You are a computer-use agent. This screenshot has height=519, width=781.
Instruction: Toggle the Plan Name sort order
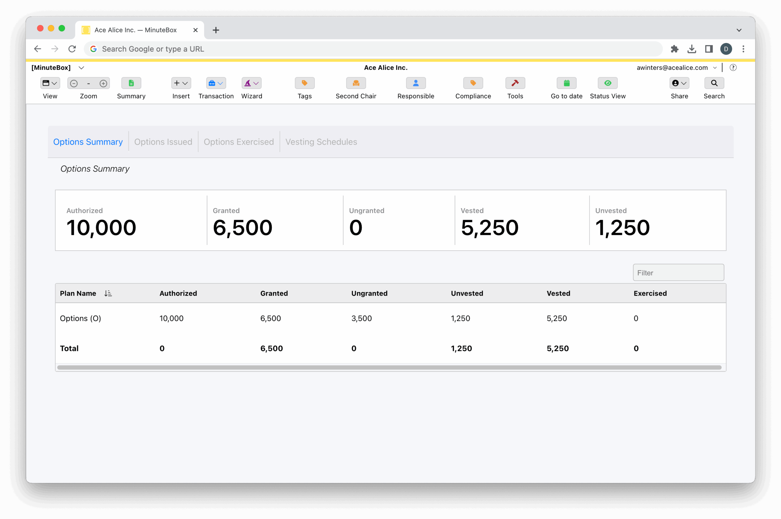108,293
